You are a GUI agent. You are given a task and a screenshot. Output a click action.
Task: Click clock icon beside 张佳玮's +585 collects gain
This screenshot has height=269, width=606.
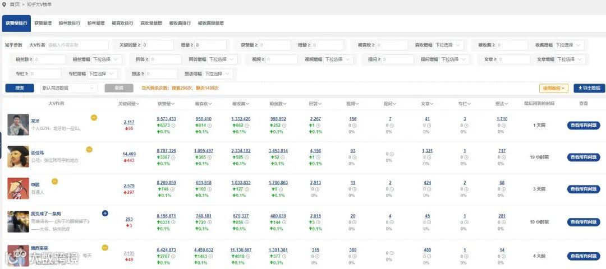pos(246,157)
